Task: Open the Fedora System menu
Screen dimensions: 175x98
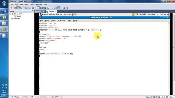Action: (67, 14)
